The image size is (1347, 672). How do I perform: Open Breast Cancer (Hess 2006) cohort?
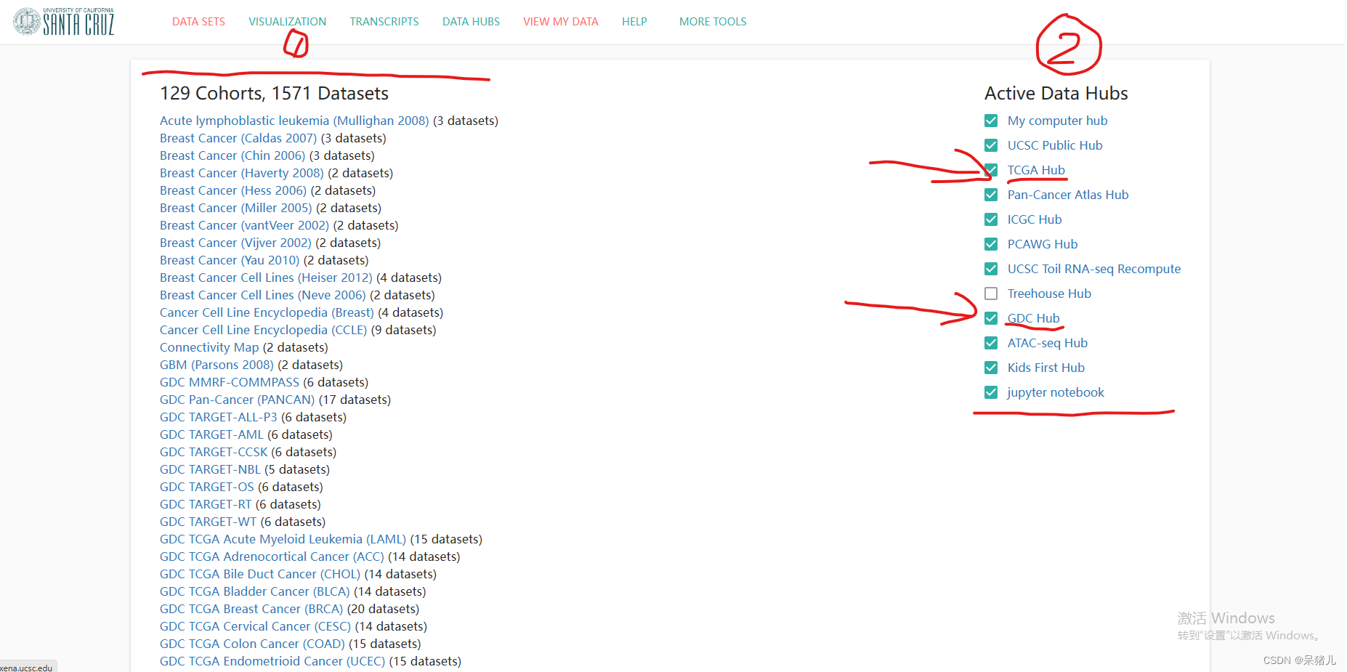tap(233, 190)
